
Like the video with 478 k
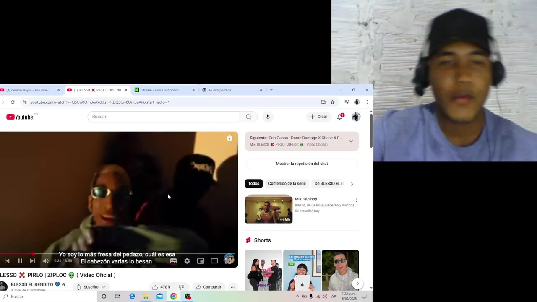pyautogui.click(x=162, y=287)
